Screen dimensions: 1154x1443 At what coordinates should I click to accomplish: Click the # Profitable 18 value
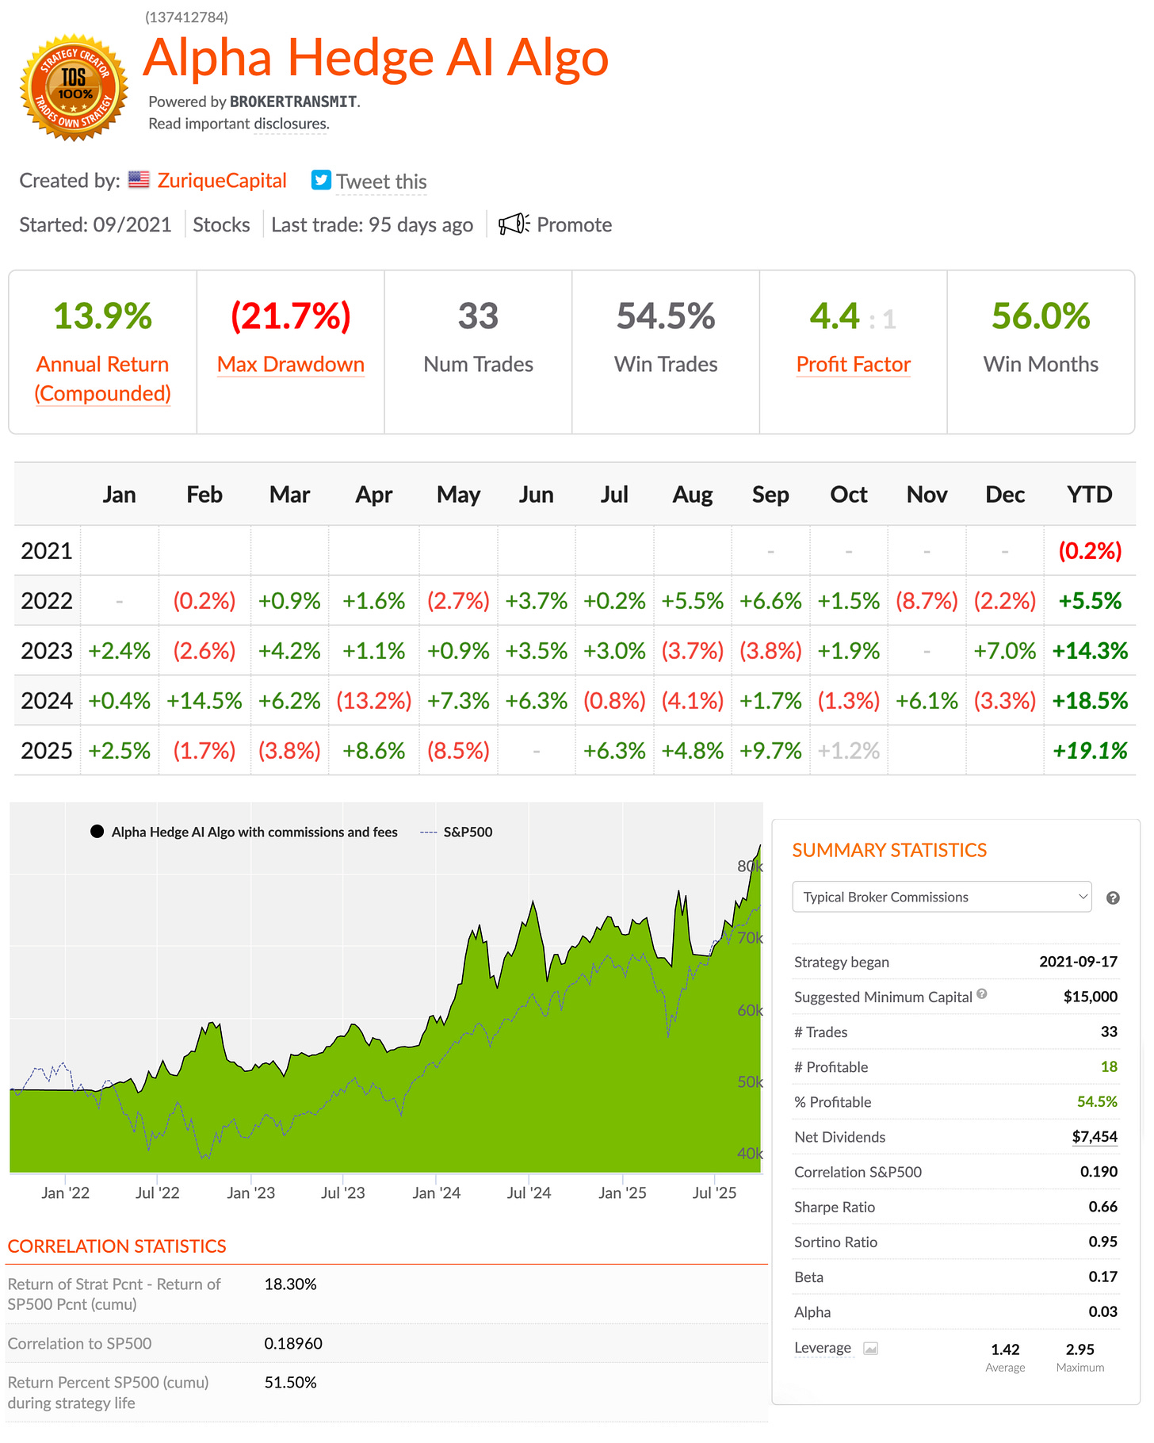point(1109,1066)
